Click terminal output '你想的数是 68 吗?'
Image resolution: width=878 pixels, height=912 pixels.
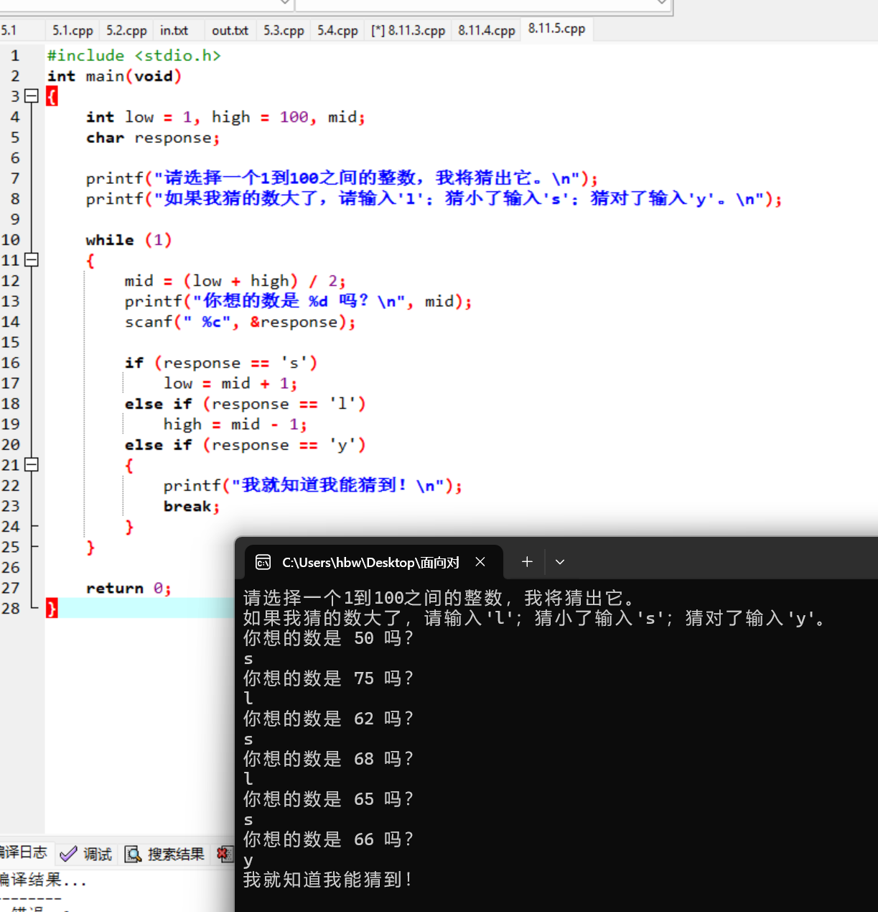[328, 759]
